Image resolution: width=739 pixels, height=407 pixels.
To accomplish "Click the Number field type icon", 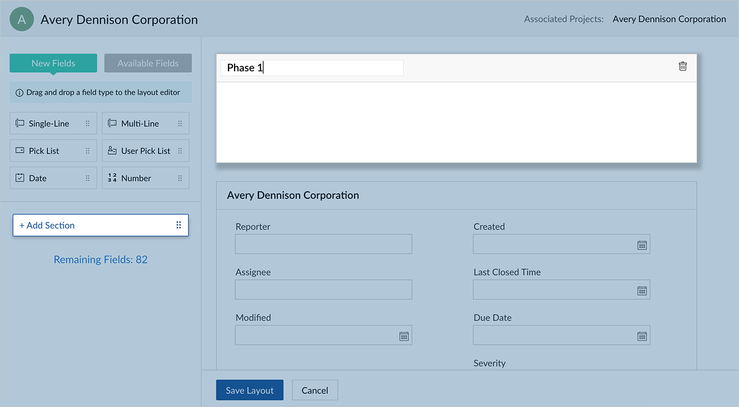I will (x=112, y=178).
